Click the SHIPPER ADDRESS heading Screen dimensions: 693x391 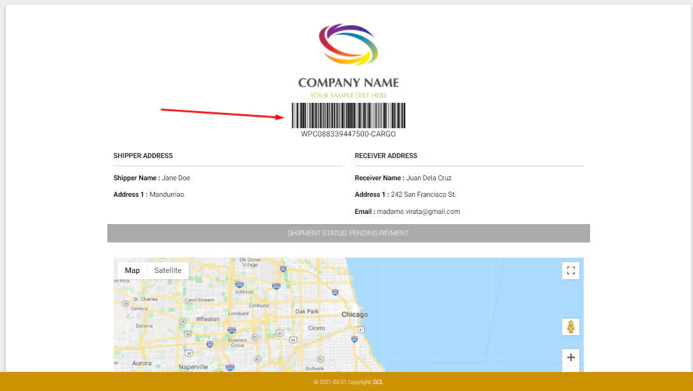(143, 156)
